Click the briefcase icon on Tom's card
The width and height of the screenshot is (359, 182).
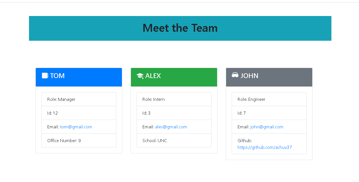click(45, 75)
